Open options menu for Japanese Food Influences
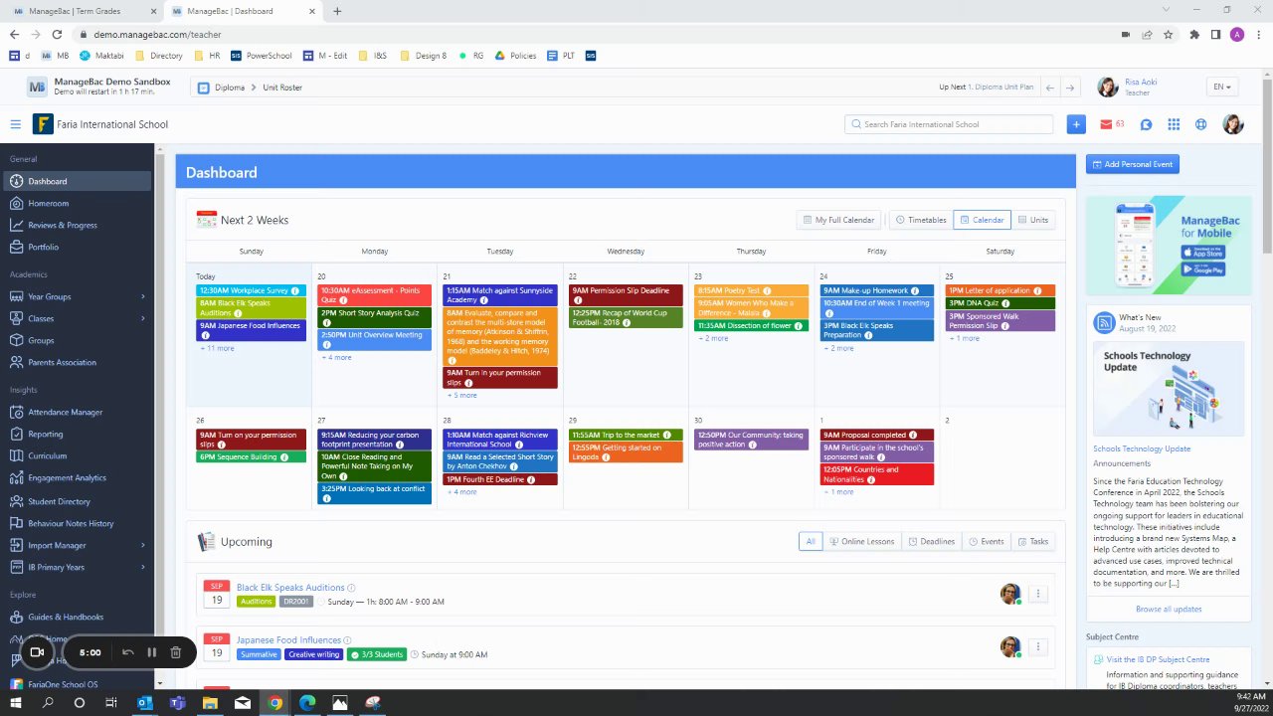The width and height of the screenshot is (1273, 716). pos(1037,646)
